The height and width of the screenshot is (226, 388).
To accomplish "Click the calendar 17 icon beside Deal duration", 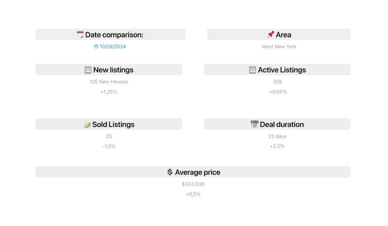I will tap(254, 124).
